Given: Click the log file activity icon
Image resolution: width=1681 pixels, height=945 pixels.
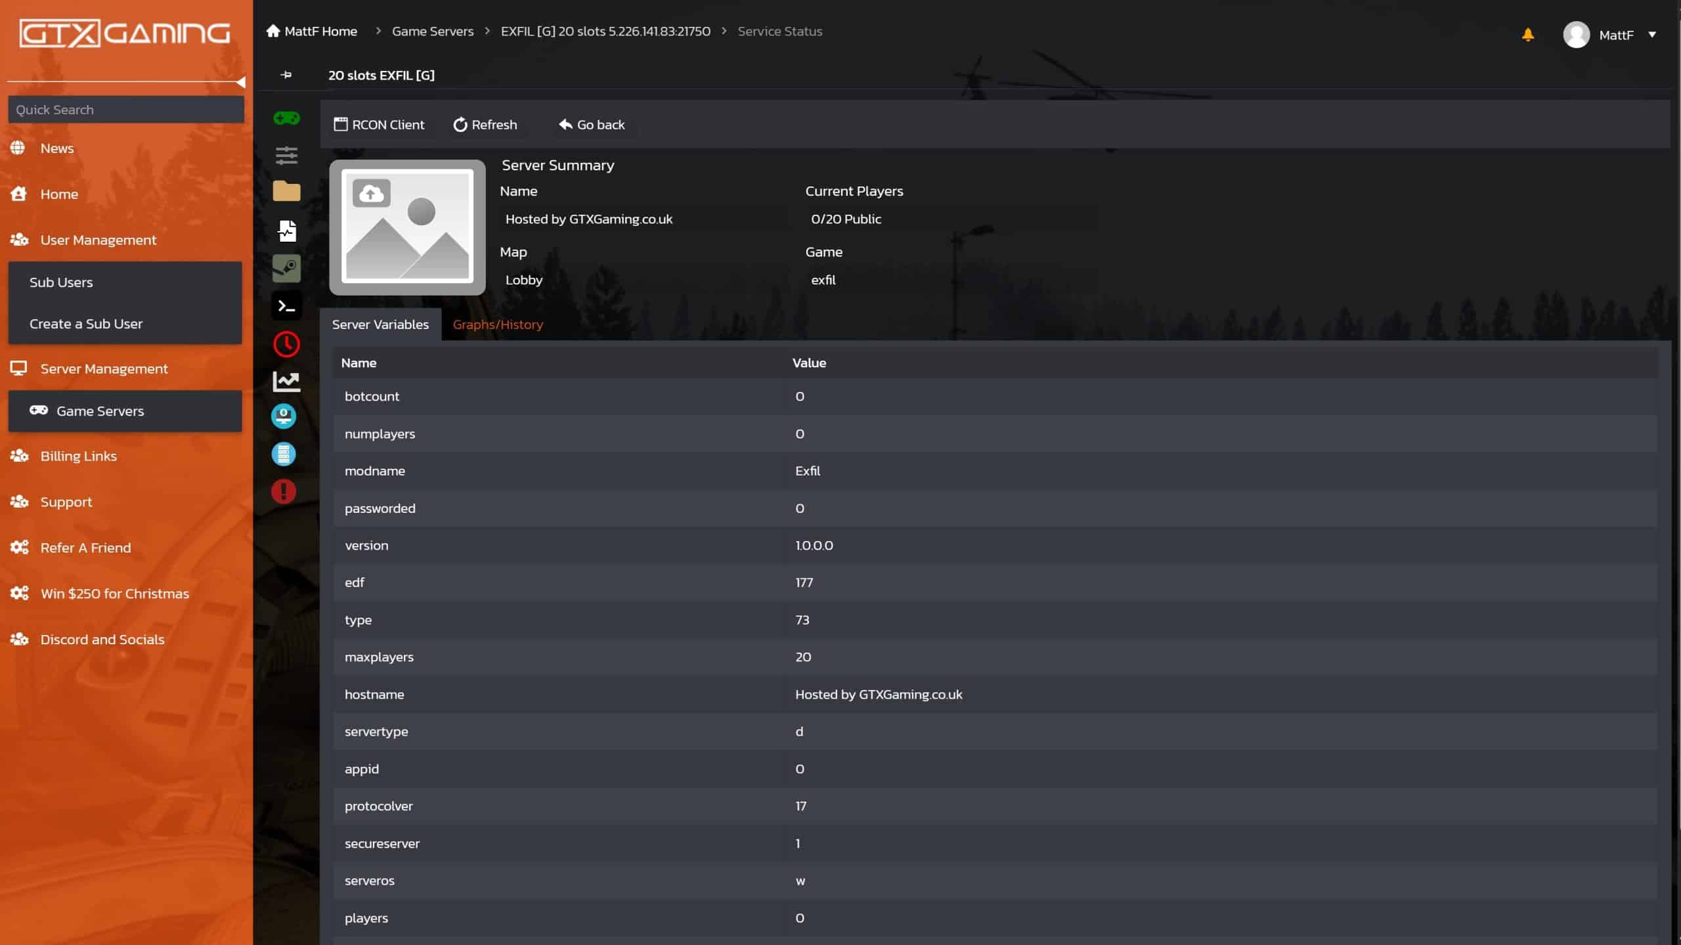Looking at the screenshot, I should pyautogui.click(x=286, y=231).
